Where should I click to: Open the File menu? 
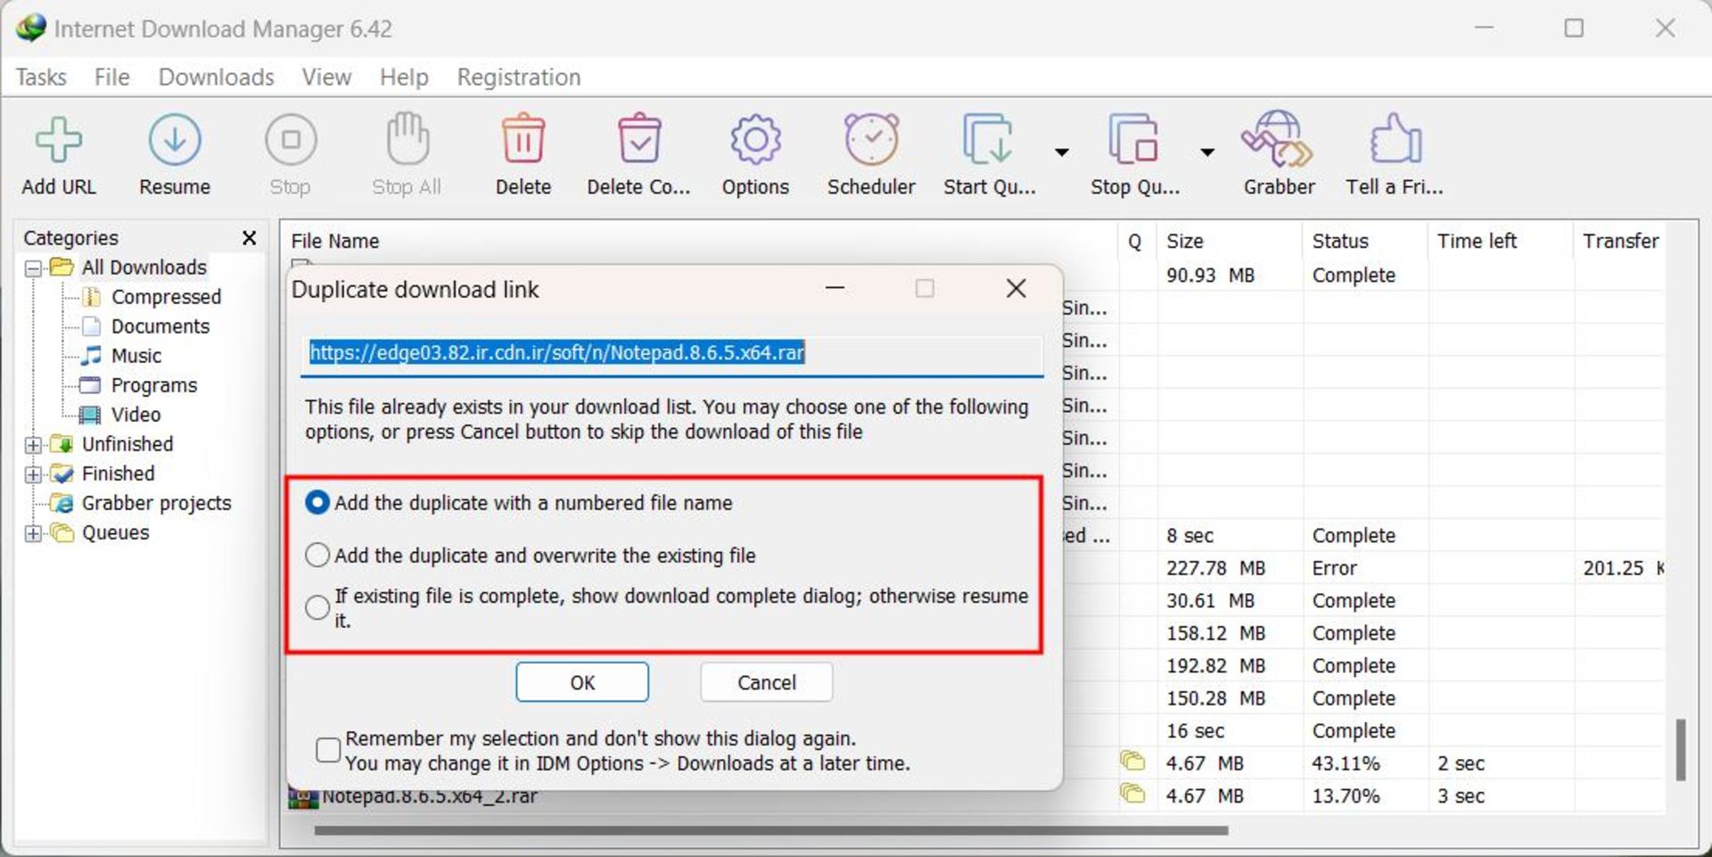coord(112,78)
